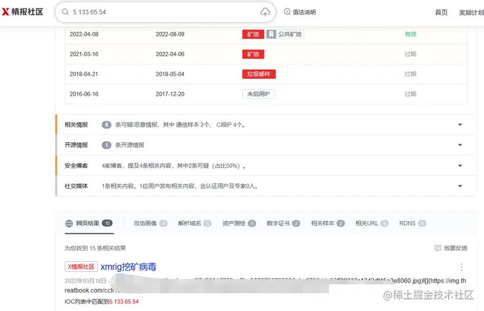484x311 pixels.
Task: Click the 矿池 tag in 2021-03-16 row
Action: coord(253,54)
